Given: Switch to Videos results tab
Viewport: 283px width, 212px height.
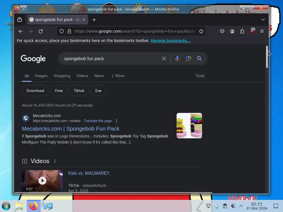Looking at the screenshot, I should tap(82, 76).
